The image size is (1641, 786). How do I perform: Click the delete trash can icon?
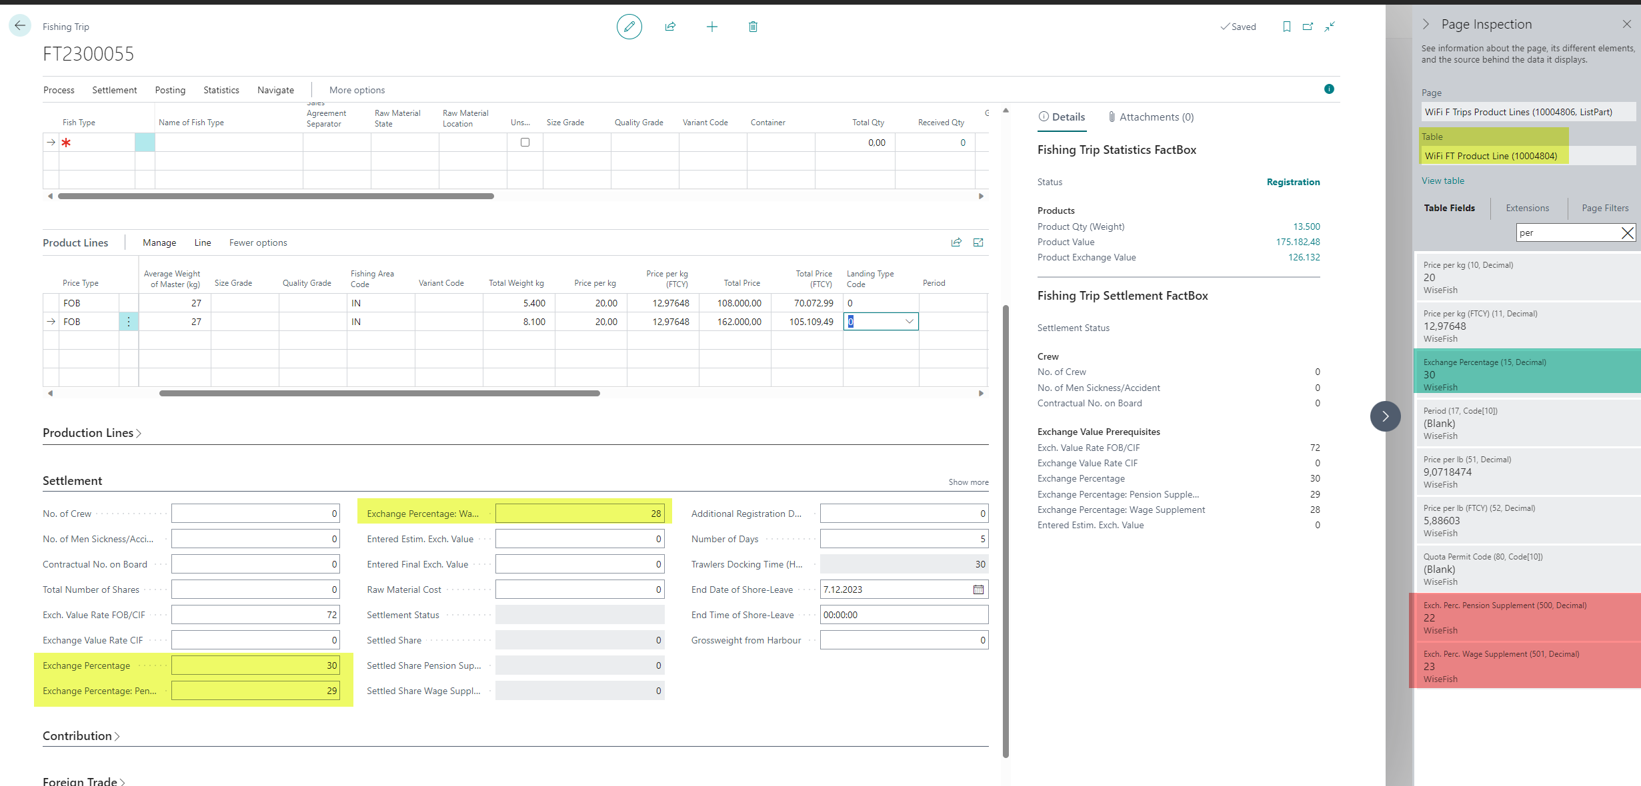click(x=753, y=27)
